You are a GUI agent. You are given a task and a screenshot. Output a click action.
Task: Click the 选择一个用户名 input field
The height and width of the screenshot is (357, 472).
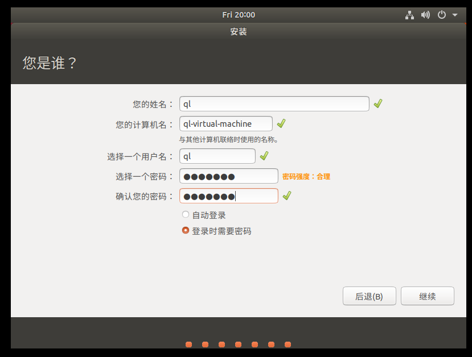217,156
